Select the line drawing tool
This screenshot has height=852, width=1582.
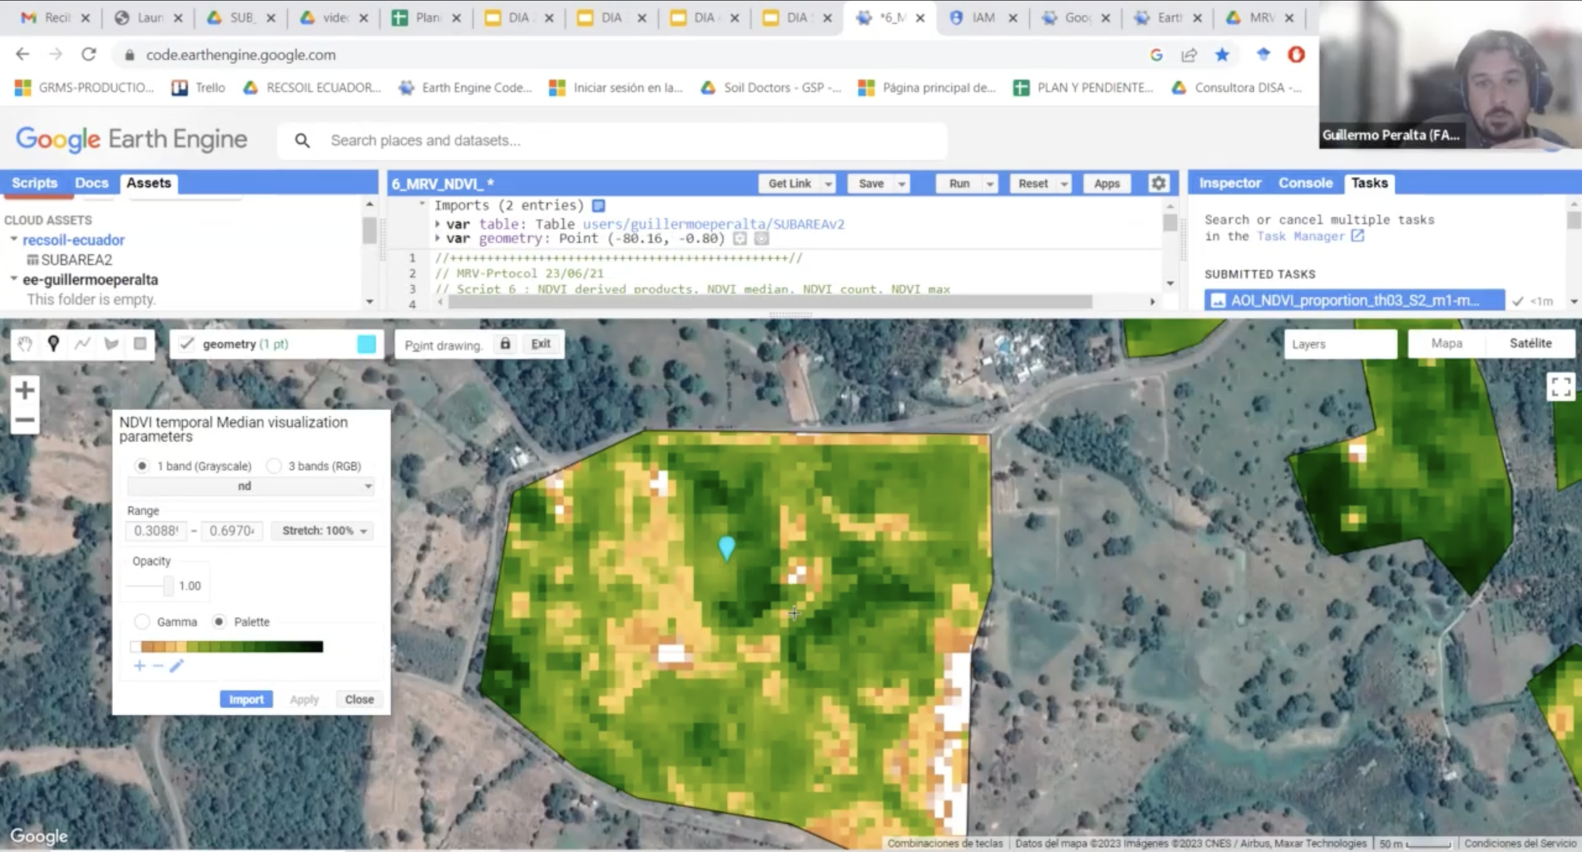point(82,344)
